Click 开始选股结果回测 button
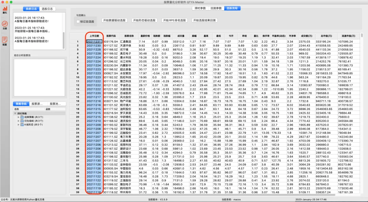Screen dimensions: 368x202 click(x=204, y=20)
